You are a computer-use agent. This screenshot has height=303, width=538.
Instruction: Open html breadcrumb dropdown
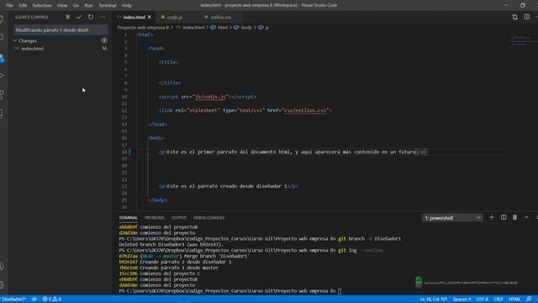[222, 28]
